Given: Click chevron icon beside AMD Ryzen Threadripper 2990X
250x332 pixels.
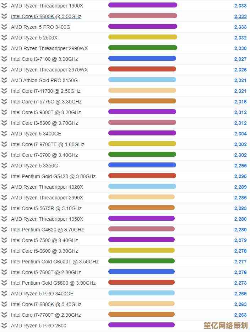Looking at the screenshot, I should pyautogui.click(x=4, y=198).
